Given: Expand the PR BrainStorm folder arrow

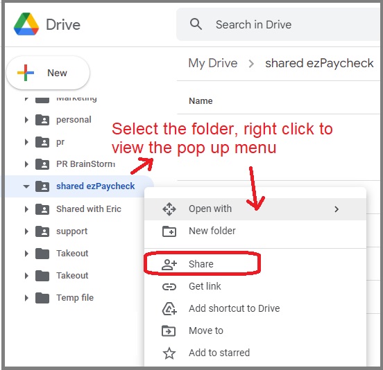Looking at the screenshot, I should tap(26, 164).
